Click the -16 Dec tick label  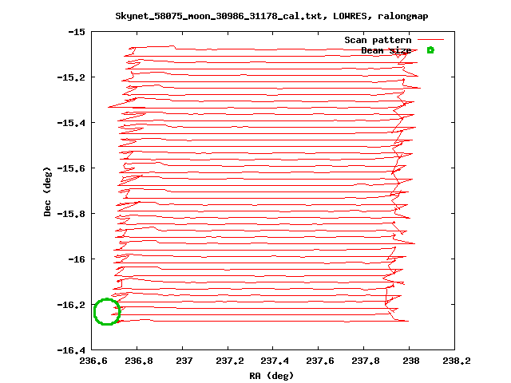77,259
